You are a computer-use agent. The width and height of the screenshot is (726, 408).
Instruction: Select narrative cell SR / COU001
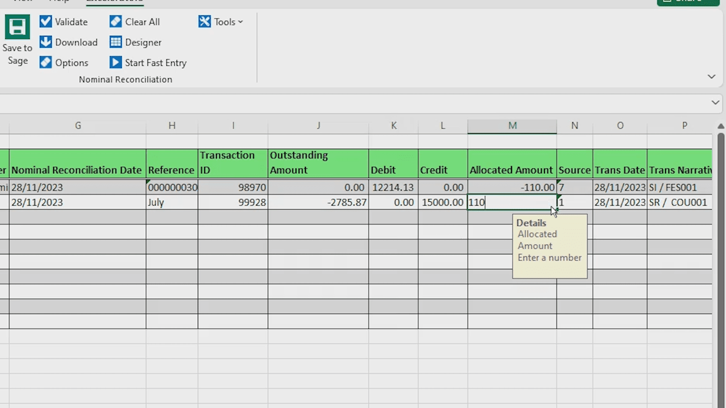click(680, 202)
